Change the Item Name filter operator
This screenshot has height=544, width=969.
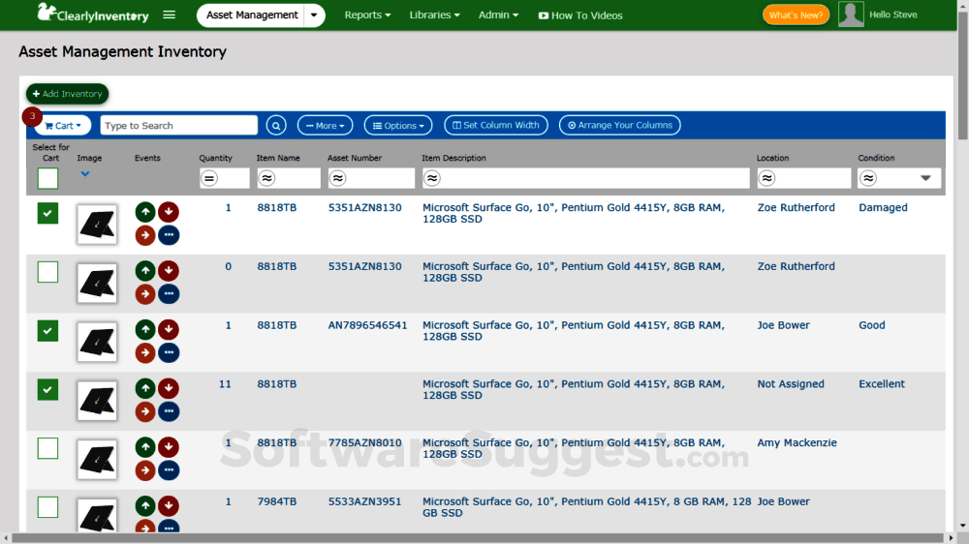[x=266, y=178]
